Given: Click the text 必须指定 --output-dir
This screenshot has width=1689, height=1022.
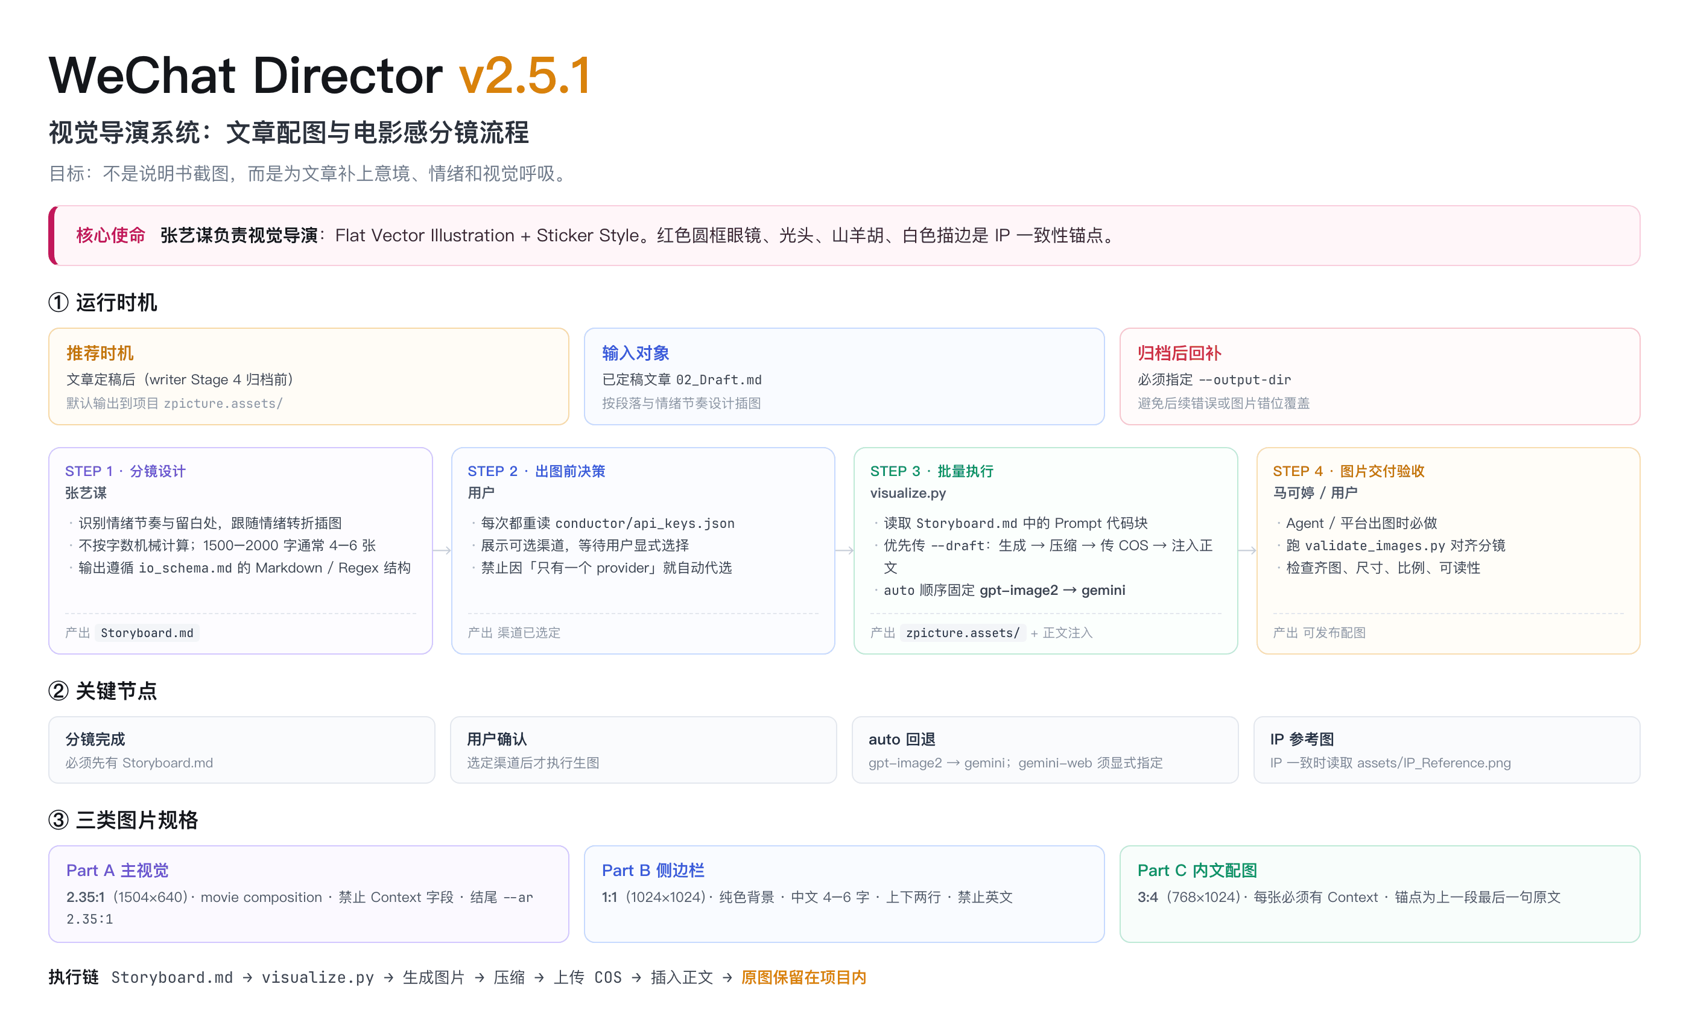Looking at the screenshot, I should click(1214, 379).
